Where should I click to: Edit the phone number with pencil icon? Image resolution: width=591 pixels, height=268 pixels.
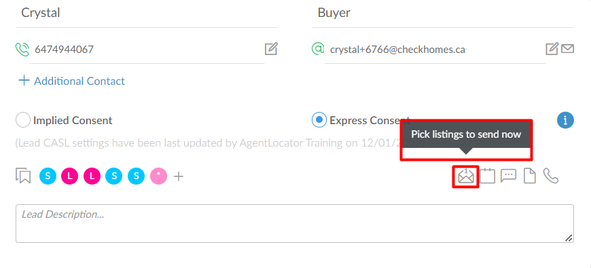271,49
